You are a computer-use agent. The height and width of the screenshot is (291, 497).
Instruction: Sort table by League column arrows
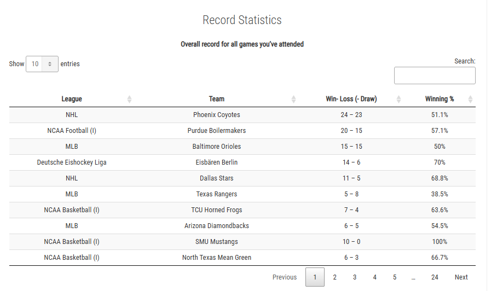[129, 99]
